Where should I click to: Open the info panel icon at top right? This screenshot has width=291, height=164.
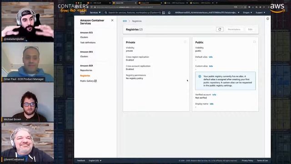pyautogui.click(x=268, y=19)
